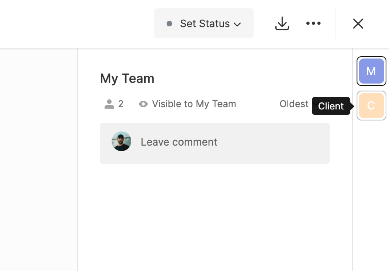Expand the chevron next to Set Status
The height and width of the screenshot is (271, 389).
pyautogui.click(x=237, y=24)
